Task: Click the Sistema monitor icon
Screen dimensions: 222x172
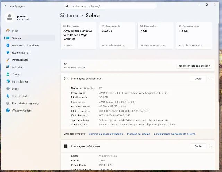Action: 8,38
